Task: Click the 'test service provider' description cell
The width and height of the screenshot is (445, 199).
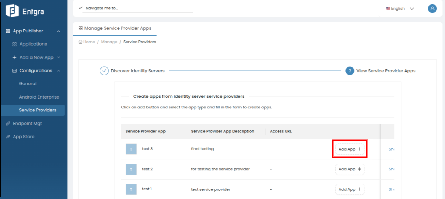Action: tap(210, 189)
